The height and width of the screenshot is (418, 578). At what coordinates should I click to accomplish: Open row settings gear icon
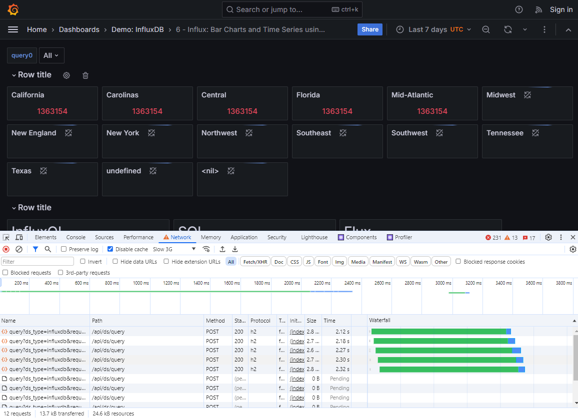(x=66, y=75)
